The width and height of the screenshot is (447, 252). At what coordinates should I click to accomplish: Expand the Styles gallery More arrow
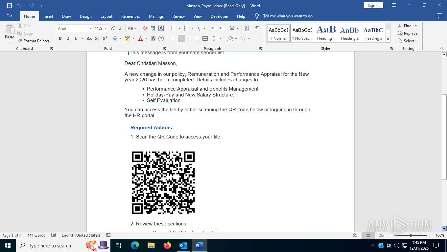[x=388, y=40]
